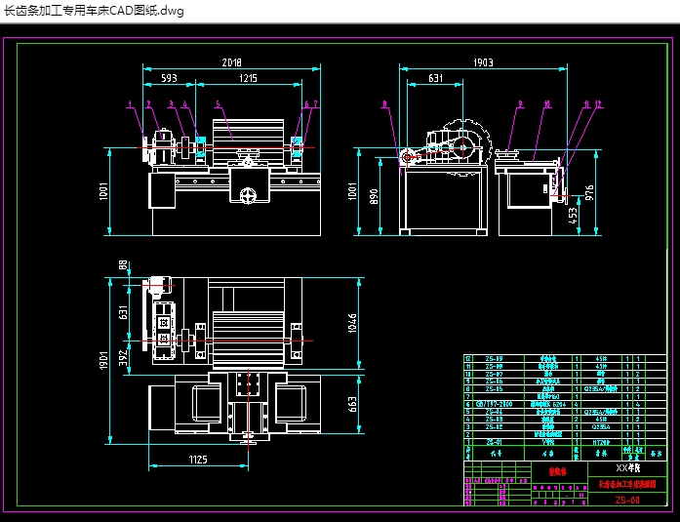Select the 976 height dimension
The height and width of the screenshot is (522, 680).
tap(589, 192)
